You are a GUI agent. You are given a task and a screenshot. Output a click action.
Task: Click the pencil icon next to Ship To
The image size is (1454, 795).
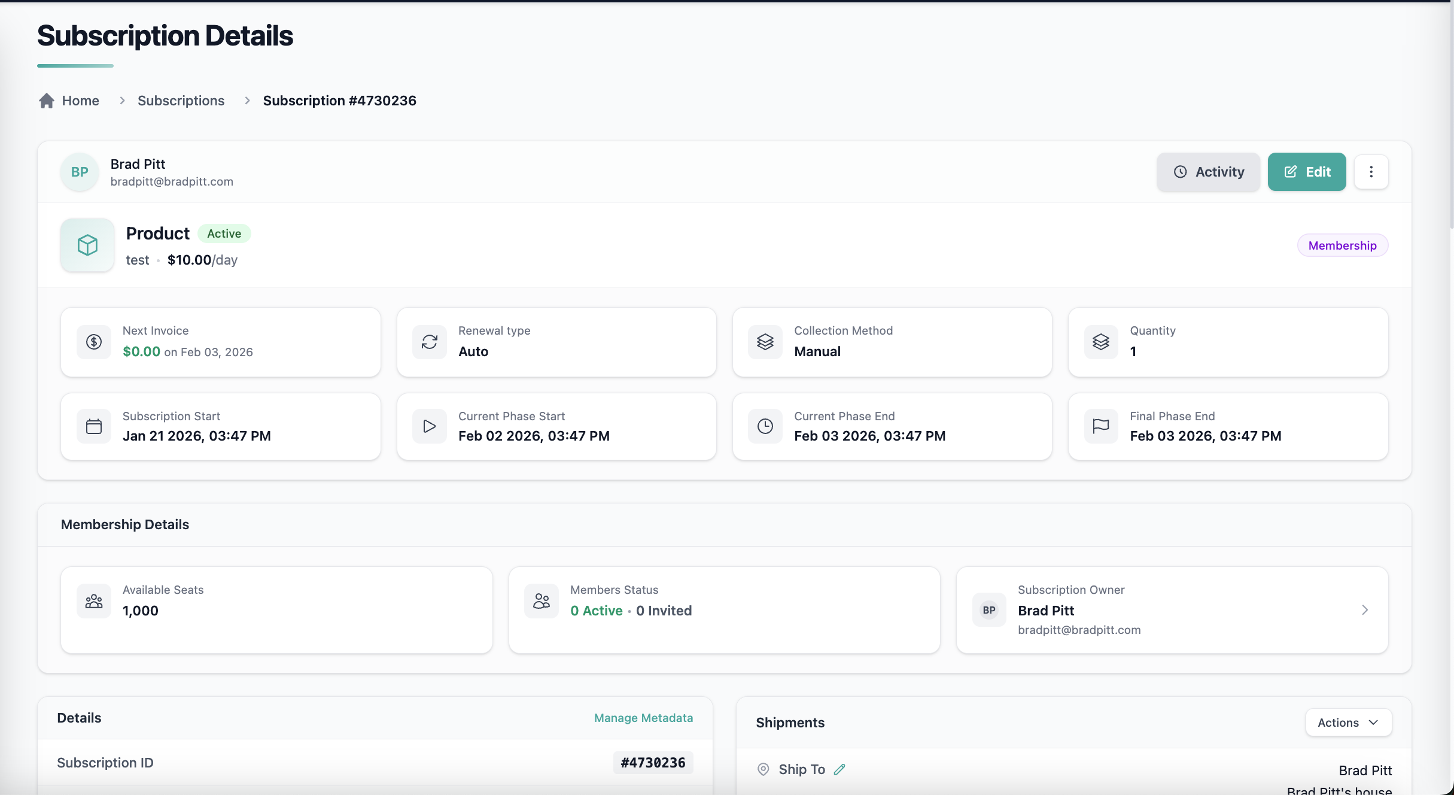pyautogui.click(x=839, y=769)
